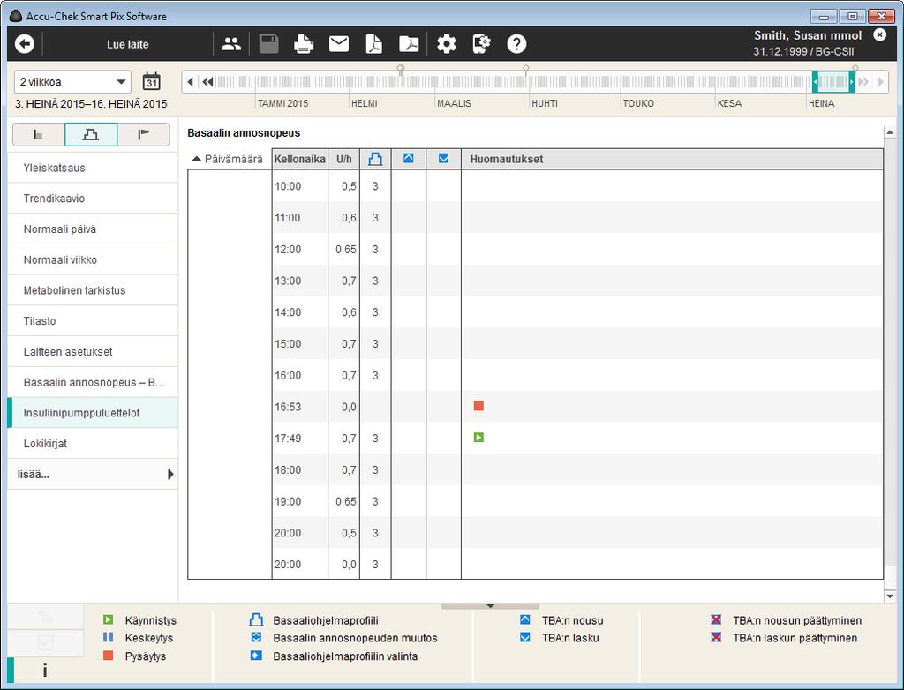Toggle the percent button at bottom left
The height and width of the screenshot is (690, 904).
[x=46, y=616]
